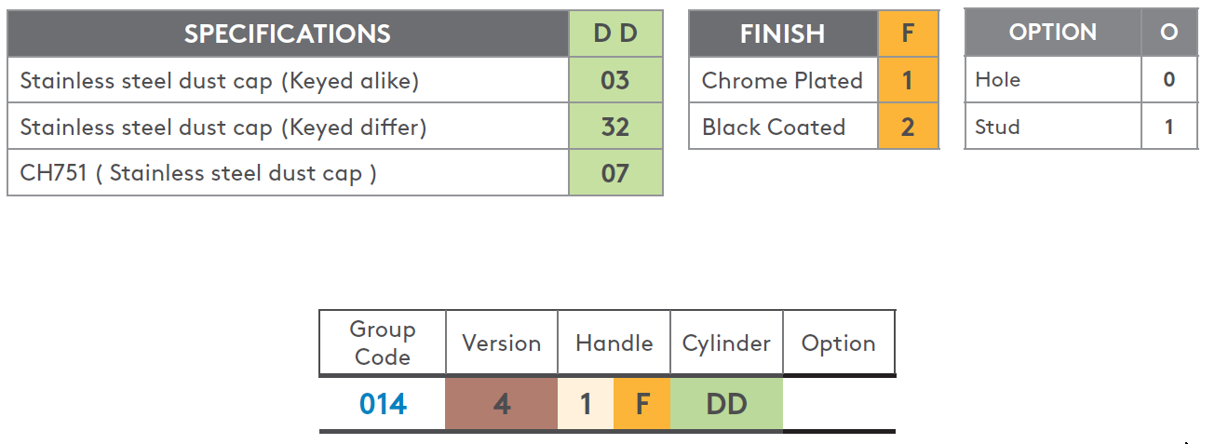Select the brown Version cell showing 4
1215x444 pixels.
click(x=501, y=404)
